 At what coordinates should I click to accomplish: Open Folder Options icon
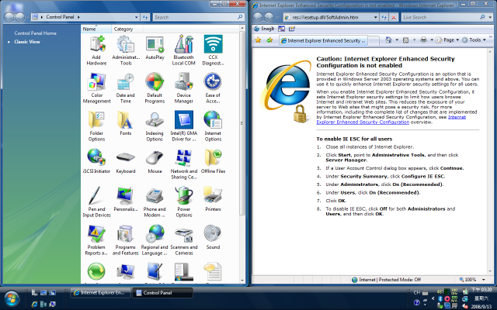click(96, 126)
